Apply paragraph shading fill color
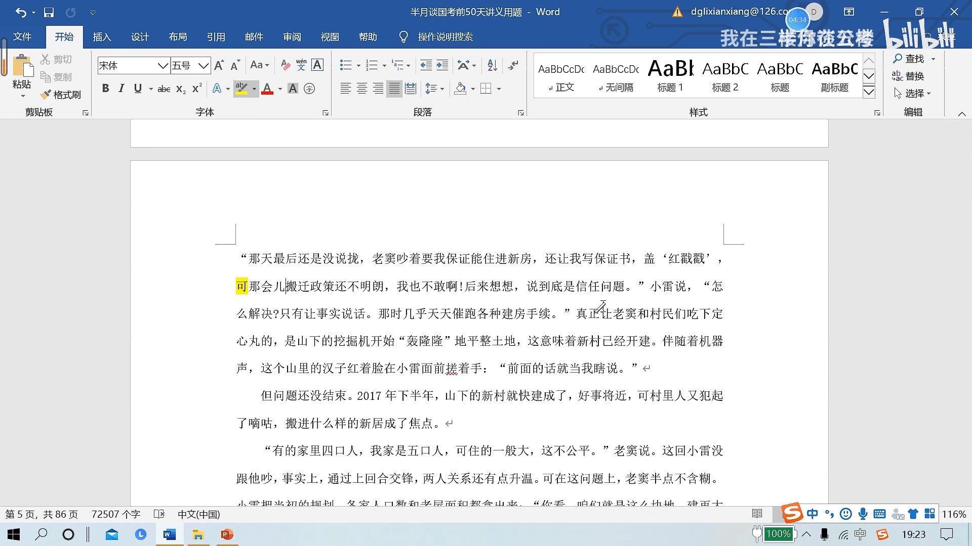Image resolution: width=972 pixels, height=546 pixels. point(460,89)
